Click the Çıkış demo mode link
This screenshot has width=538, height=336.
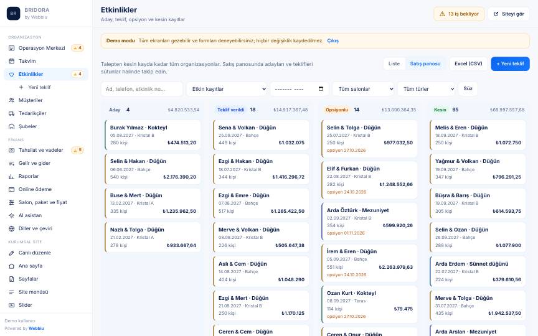[x=333, y=41]
